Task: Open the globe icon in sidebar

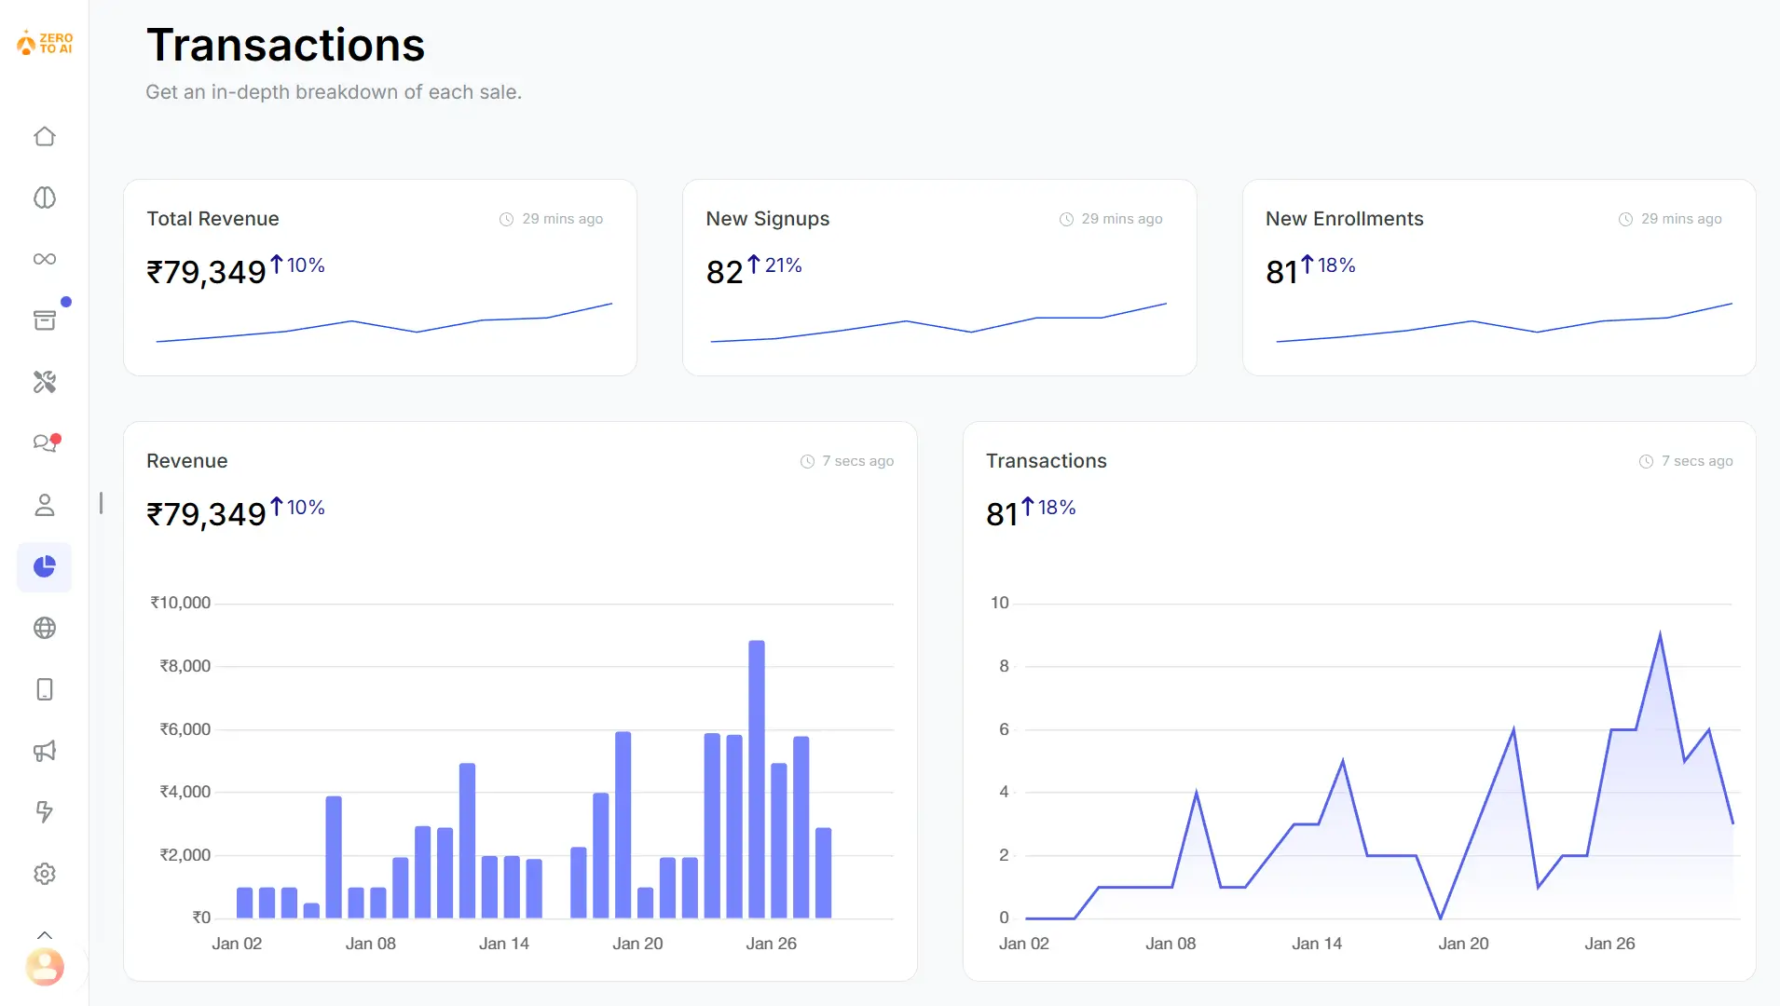Action: 45,628
